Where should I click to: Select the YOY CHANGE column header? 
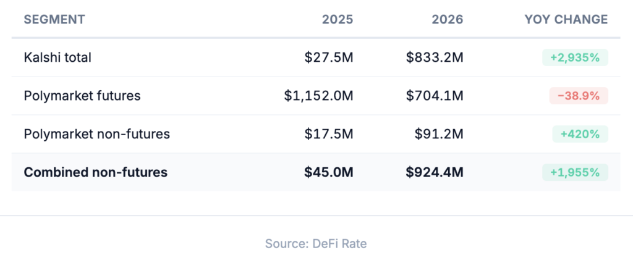566,19
